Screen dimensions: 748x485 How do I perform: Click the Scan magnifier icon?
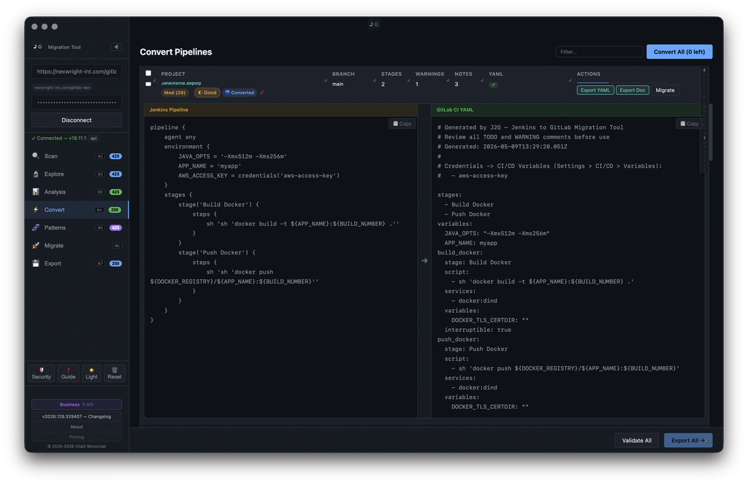pos(36,156)
